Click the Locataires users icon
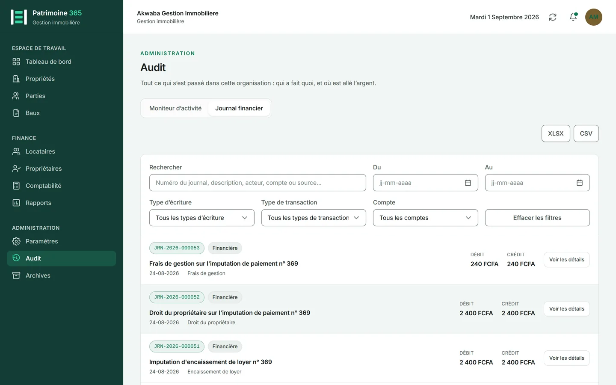The height and width of the screenshot is (385, 616). pos(16,151)
